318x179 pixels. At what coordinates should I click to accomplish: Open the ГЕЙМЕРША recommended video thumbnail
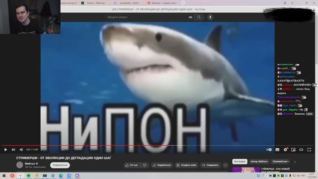[246, 170]
